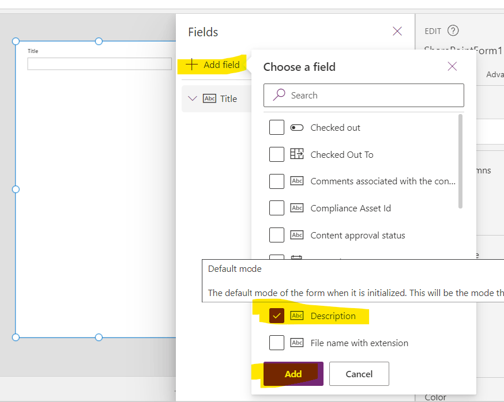Click the Title label on the form canvas

[x=33, y=51]
